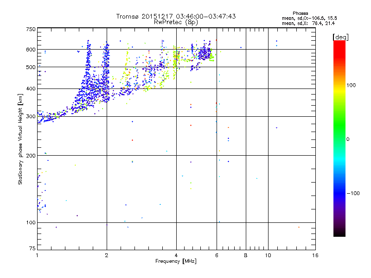Click the phase colorbar
Image resolution: width=371 pixels, height=278 pixels.
339,138
